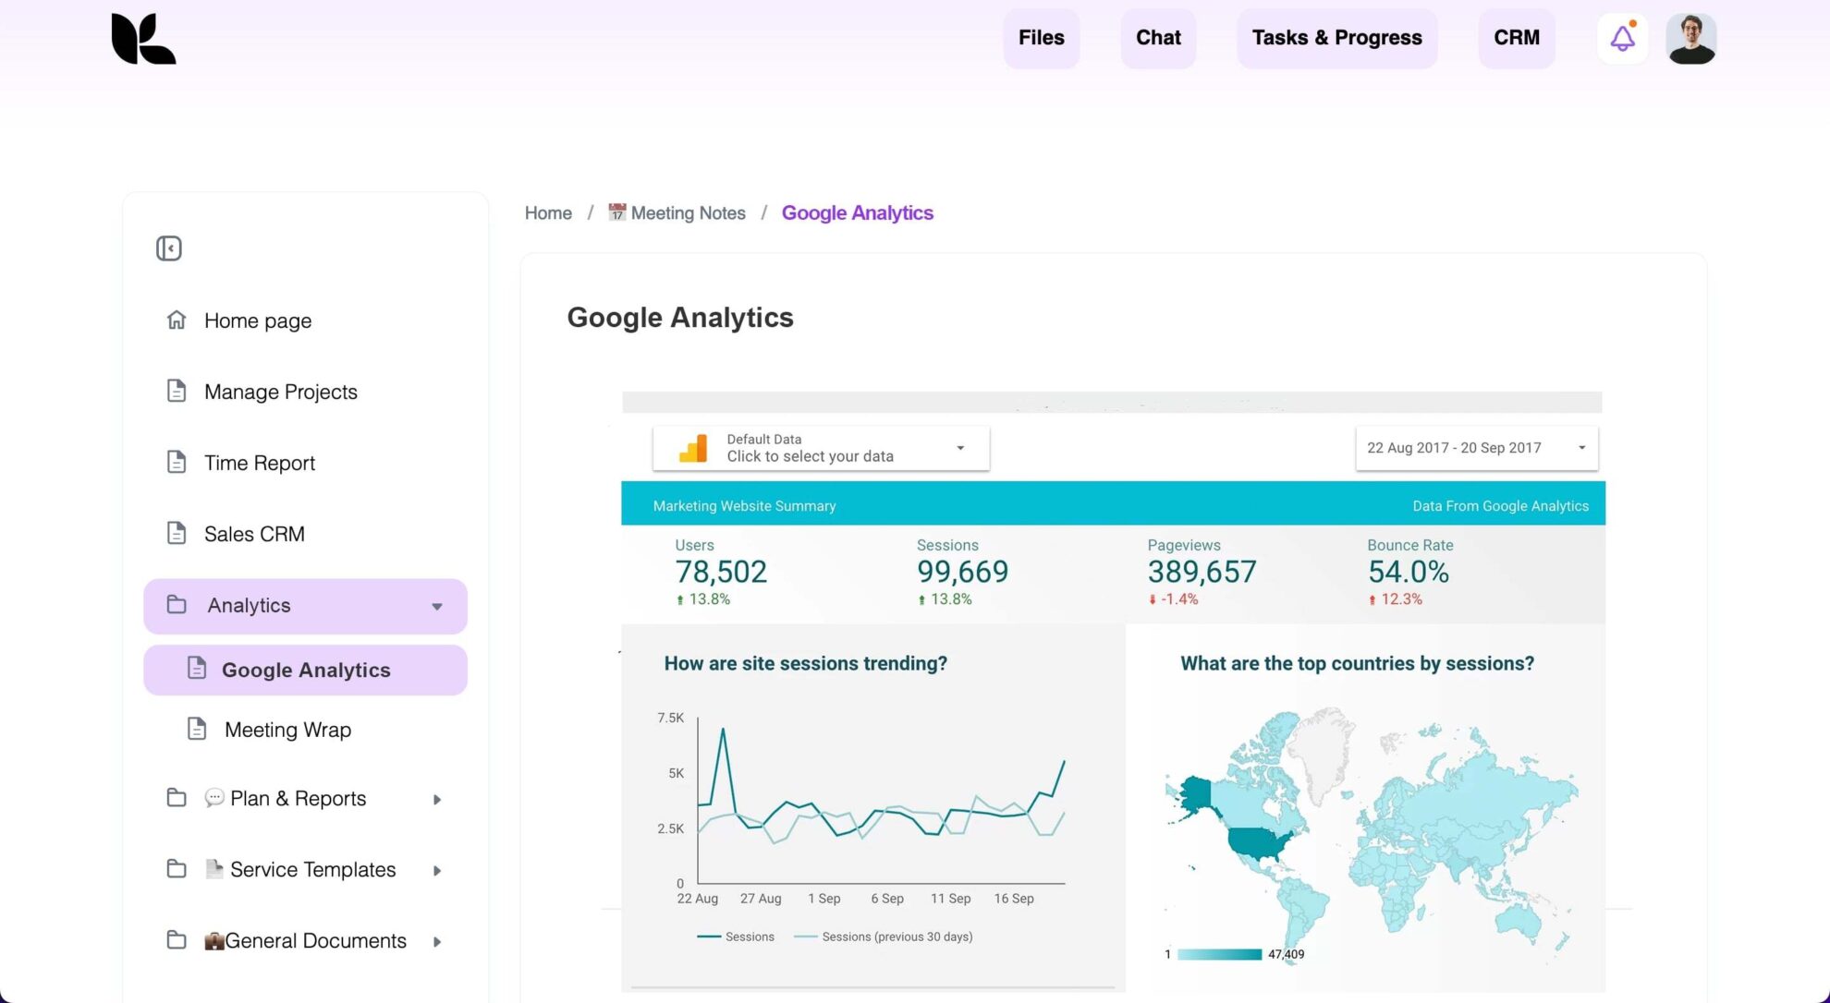Open the CRM menu item
The width and height of the screenshot is (1830, 1003).
(x=1516, y=38)
